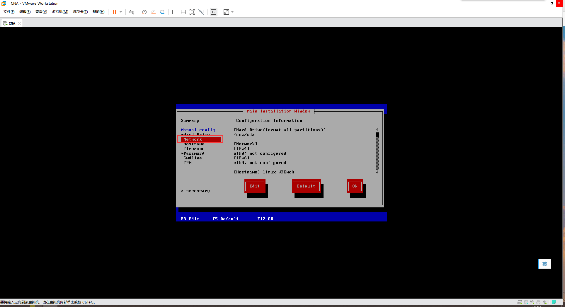The width and height of the screenshot is (565, 307).
Task: Click the network adapter status icon
Action: coord(532,302)
